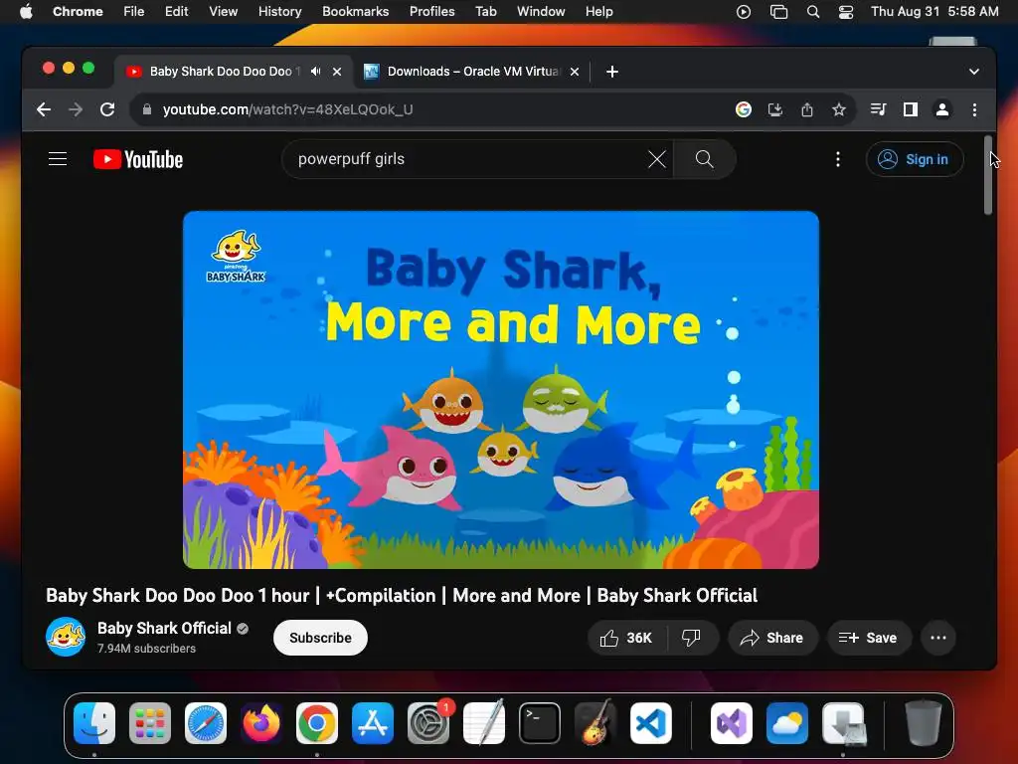The width and height of the screenshot is (1018, 764).
Task: Open the Trash in the Dock
Action: [923, 723]
